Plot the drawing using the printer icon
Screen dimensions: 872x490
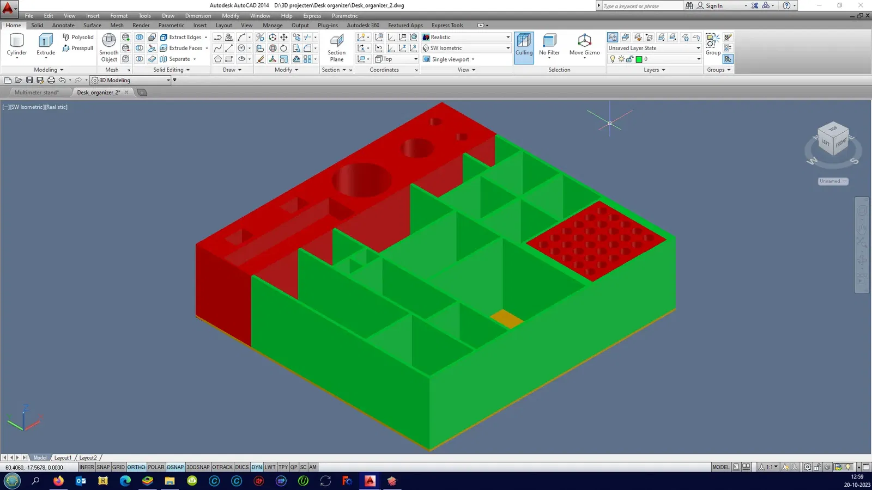pyautogui.click(x=51, y=80)
